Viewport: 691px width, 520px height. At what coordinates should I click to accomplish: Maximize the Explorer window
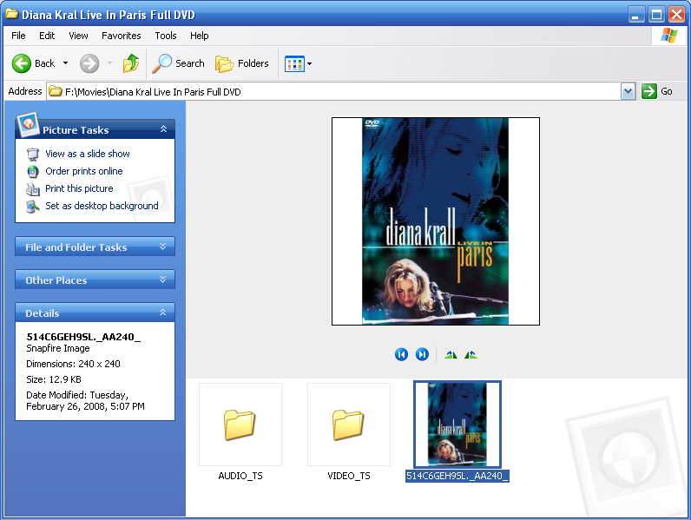click(656, 15)
